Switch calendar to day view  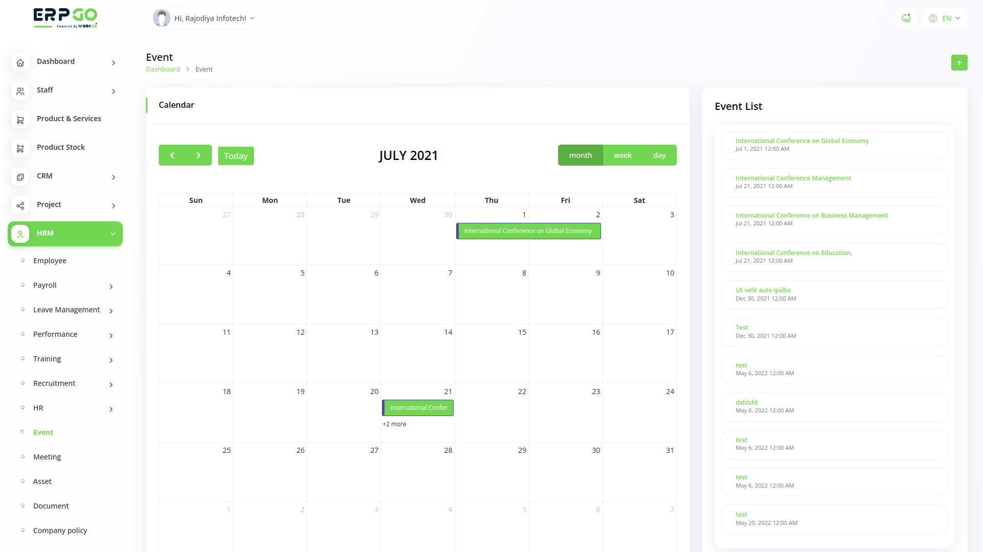pos(659,155)
